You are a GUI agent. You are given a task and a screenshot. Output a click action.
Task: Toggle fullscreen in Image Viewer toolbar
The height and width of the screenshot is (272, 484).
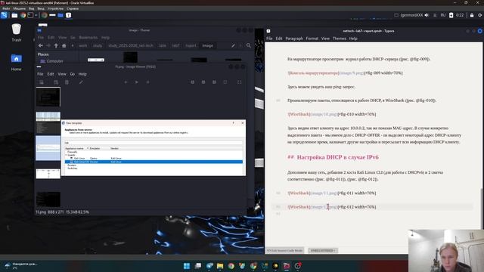click(239, 82)
